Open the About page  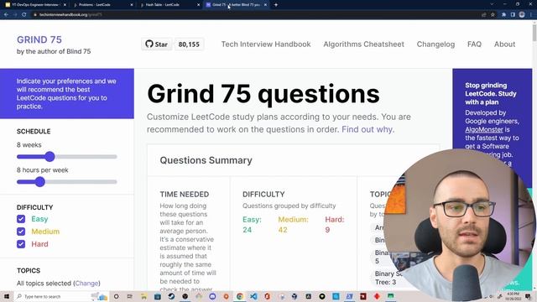coord(504,44)
